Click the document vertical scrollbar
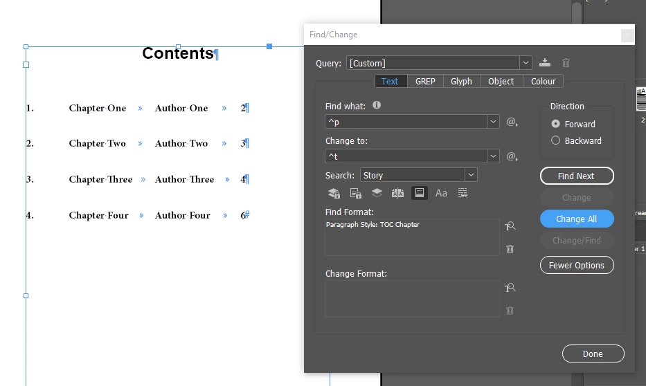Viewport: 646px width, 386px height. [x=577, y=12]
